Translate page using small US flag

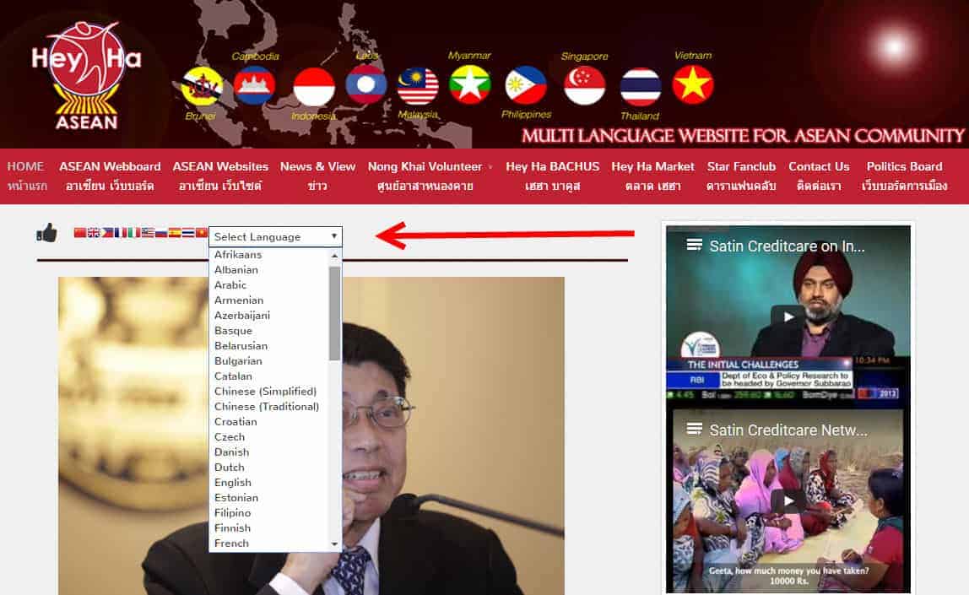148,232
